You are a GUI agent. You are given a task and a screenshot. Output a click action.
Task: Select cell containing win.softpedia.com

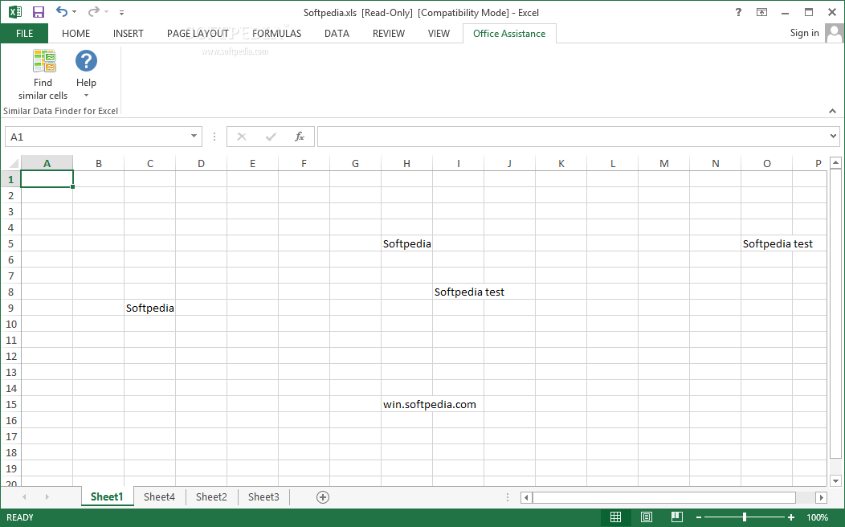point(407,404)
